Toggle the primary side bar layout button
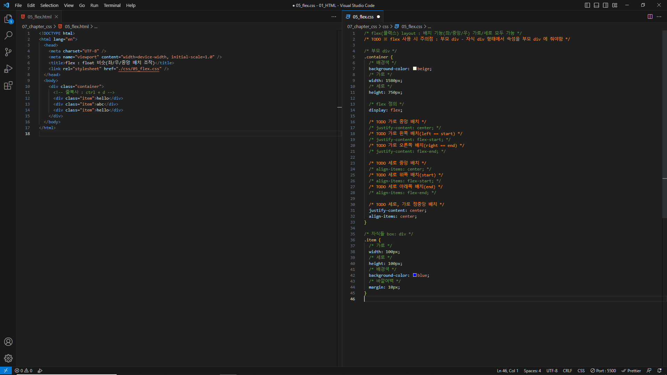667x375 pixels. (x=587, y=5)
